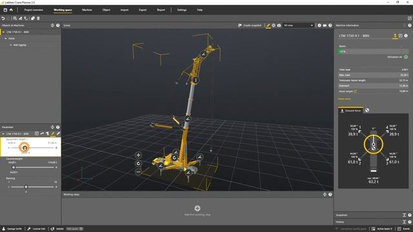This screenshot has width=413, height=232.
Task: Click the pencil edit icon in Parameter panel
Action: (x=58, y=133)
